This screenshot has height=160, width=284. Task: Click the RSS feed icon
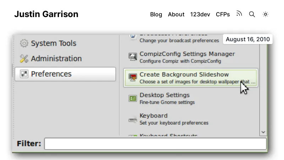coord(239,14)
